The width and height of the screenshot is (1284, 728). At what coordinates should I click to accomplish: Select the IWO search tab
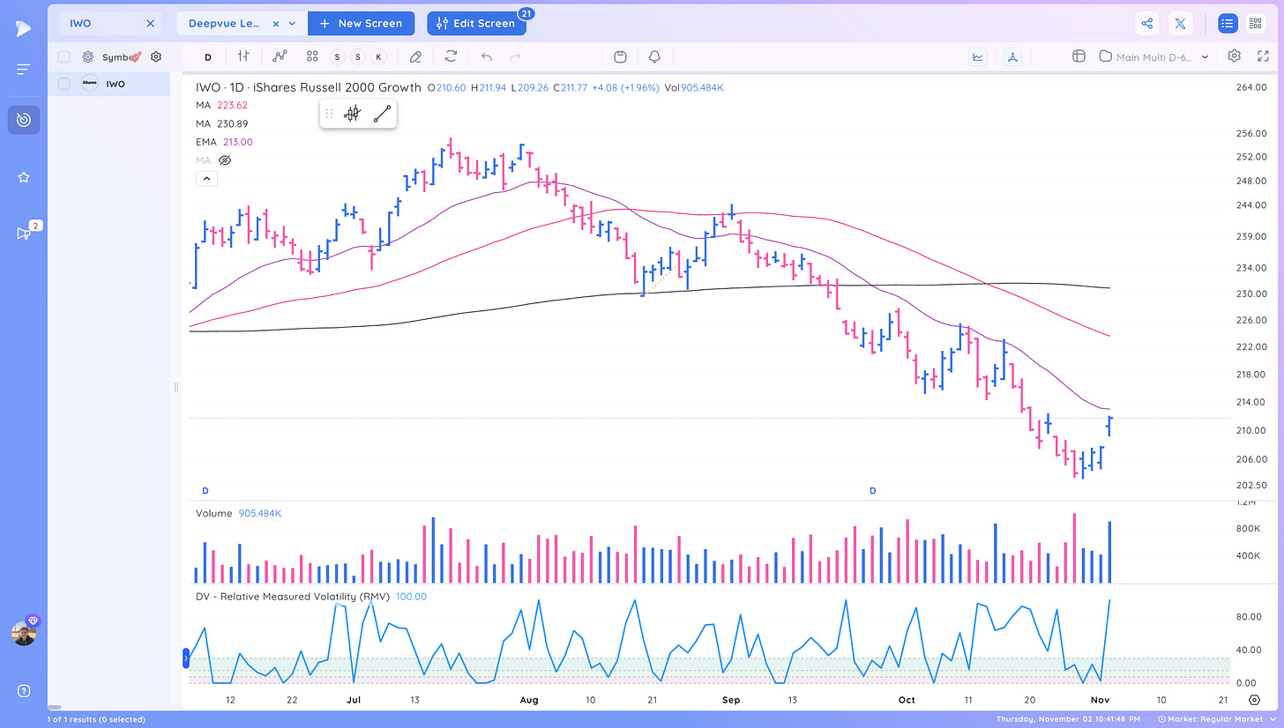[111, 24]
